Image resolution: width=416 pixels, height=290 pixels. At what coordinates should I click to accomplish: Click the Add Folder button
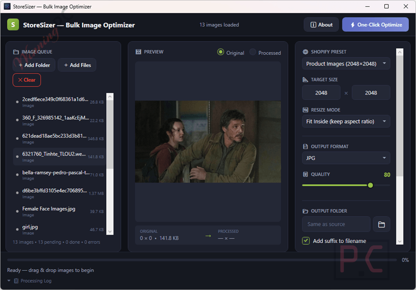tap(34, 65)
